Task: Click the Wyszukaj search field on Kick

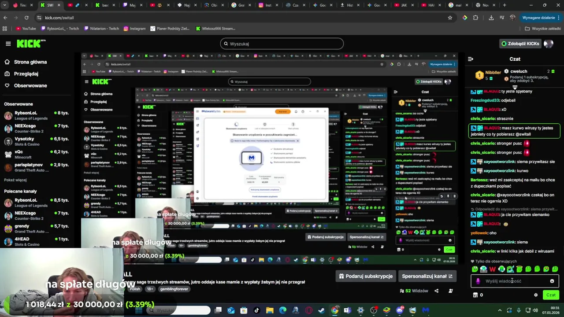Action: 282,44
